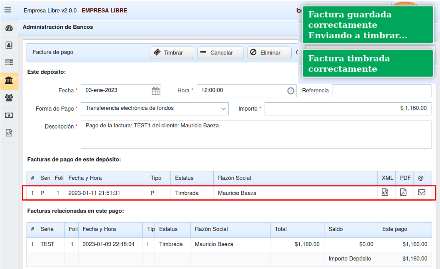Click the Referencia input field
Viewport: 440px width, 269px height.
381,91
